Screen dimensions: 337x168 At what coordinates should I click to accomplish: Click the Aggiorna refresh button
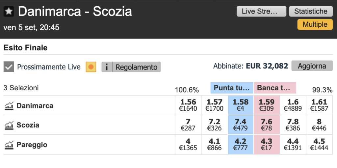pyautogui.click(x=312, y=66)
